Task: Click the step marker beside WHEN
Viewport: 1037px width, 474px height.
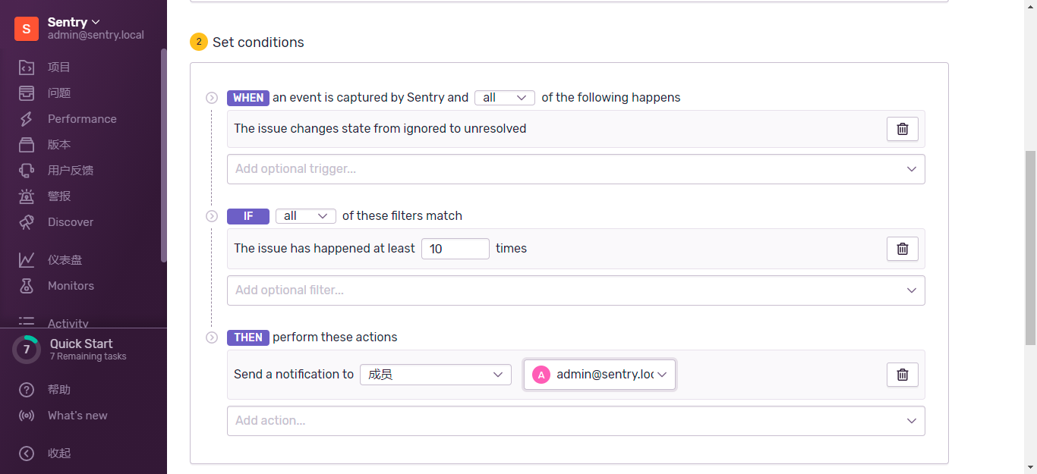Action: [x=212, y=98]
